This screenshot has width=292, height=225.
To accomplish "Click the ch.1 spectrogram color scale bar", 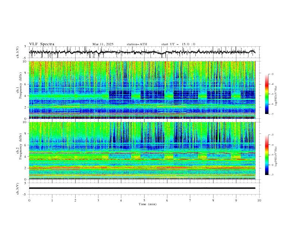I will click(267, 94).
